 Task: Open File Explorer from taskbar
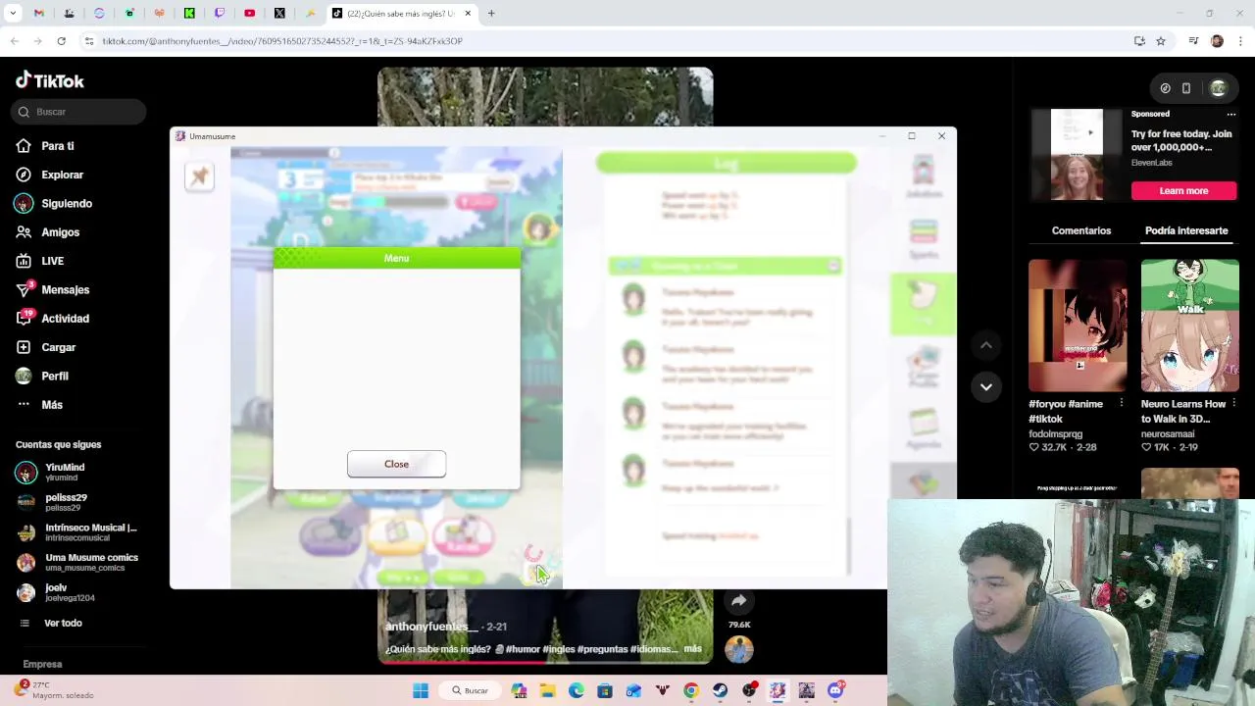547,690
